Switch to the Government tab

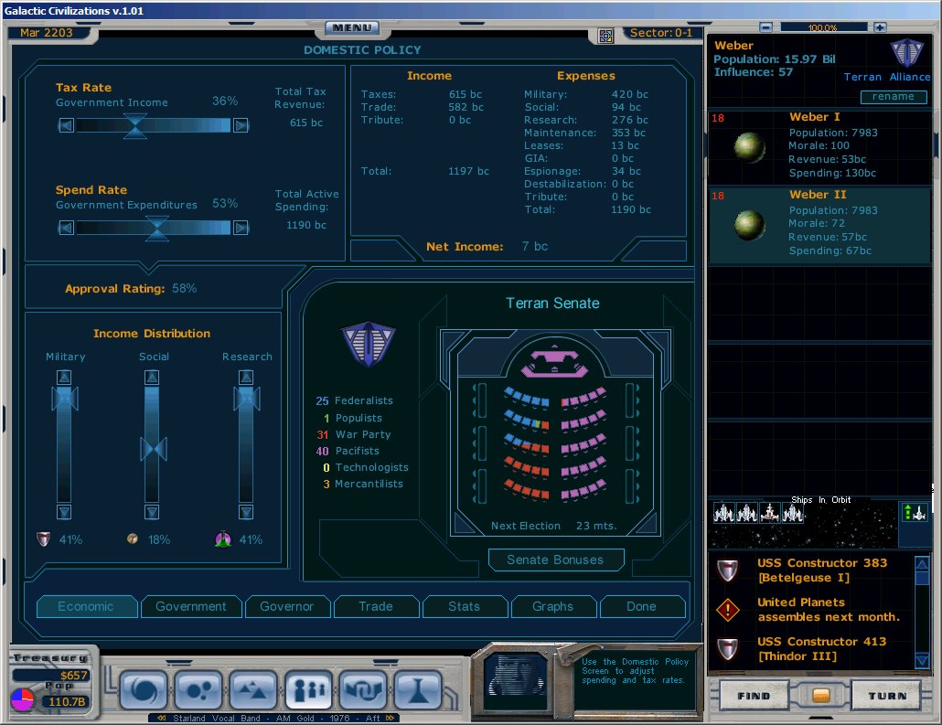(x=191, y=607)
